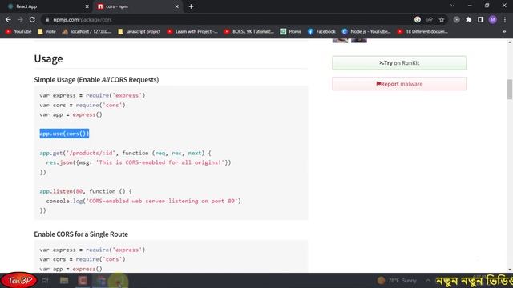Open the Node js - YouTube bookmark

tap(366, 32)
